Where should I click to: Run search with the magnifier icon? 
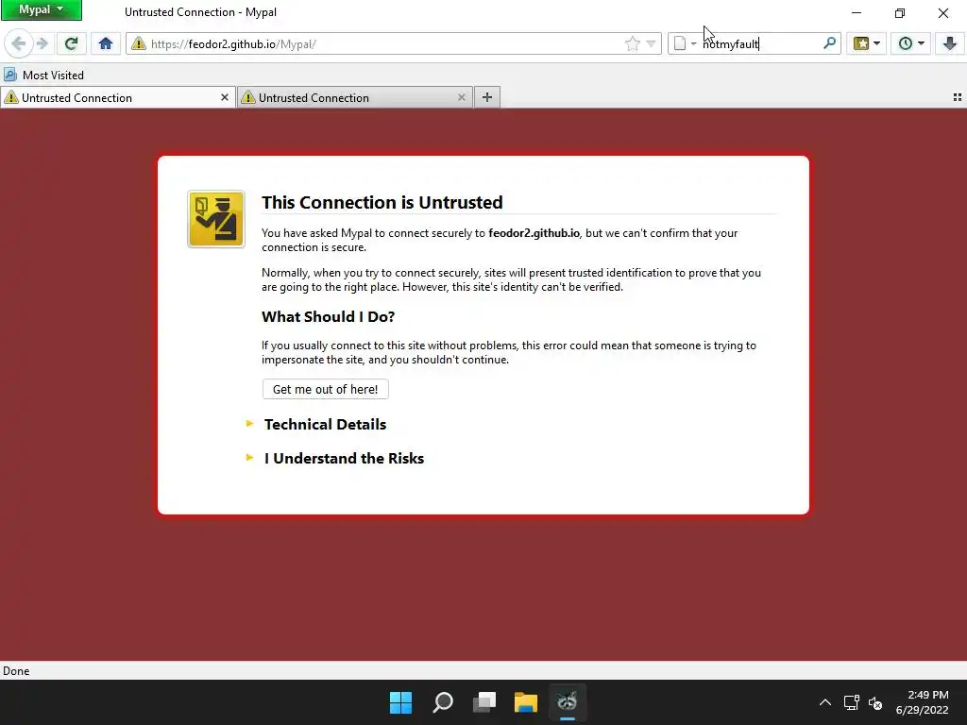pyautogui.click(x=829, y=43)
